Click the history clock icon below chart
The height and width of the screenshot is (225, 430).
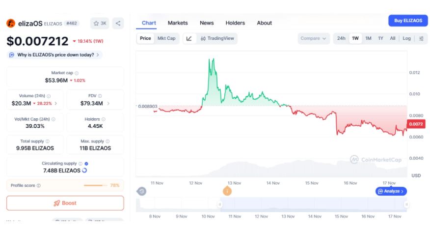coord(142,191)
